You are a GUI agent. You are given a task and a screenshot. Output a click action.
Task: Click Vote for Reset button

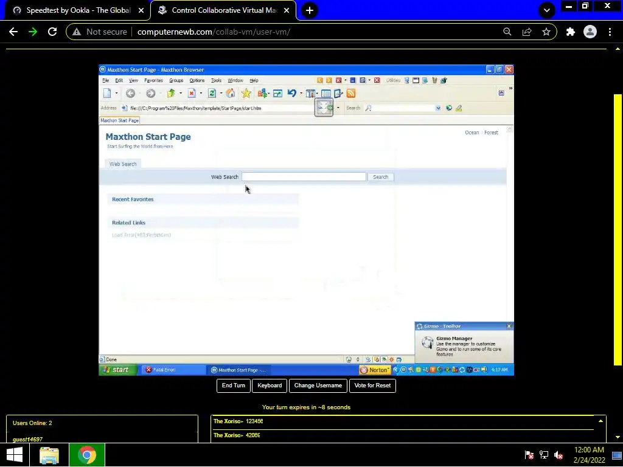click(372, 386)
